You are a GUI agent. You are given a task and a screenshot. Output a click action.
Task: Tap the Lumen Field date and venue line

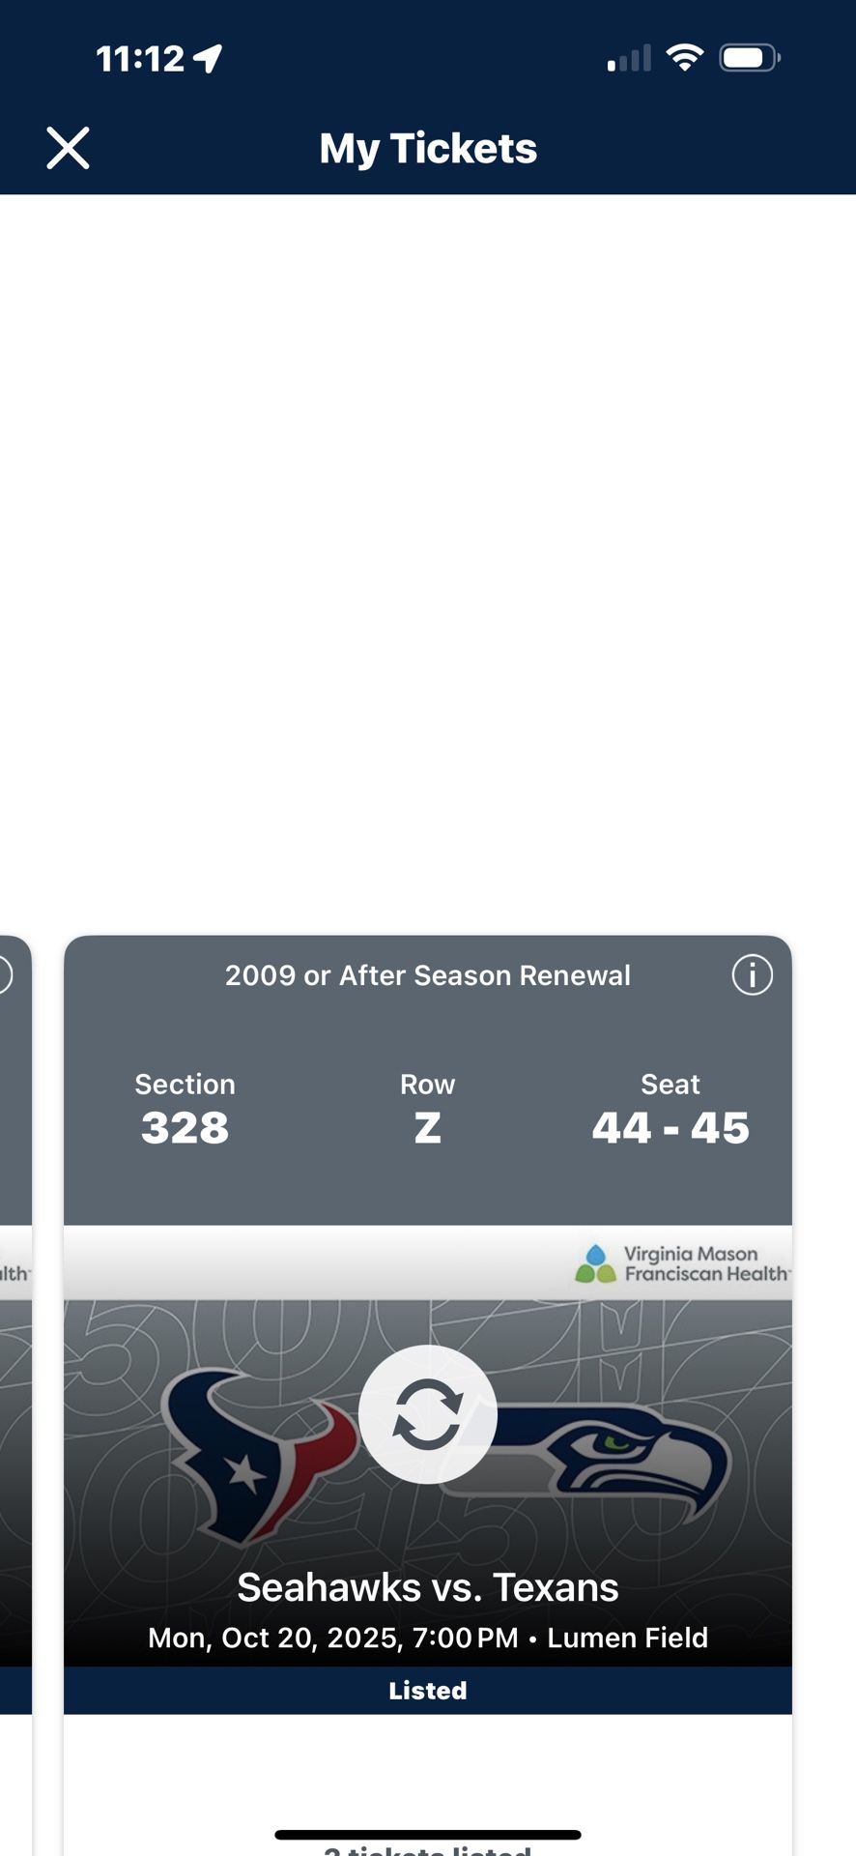tap(428, 1638)
